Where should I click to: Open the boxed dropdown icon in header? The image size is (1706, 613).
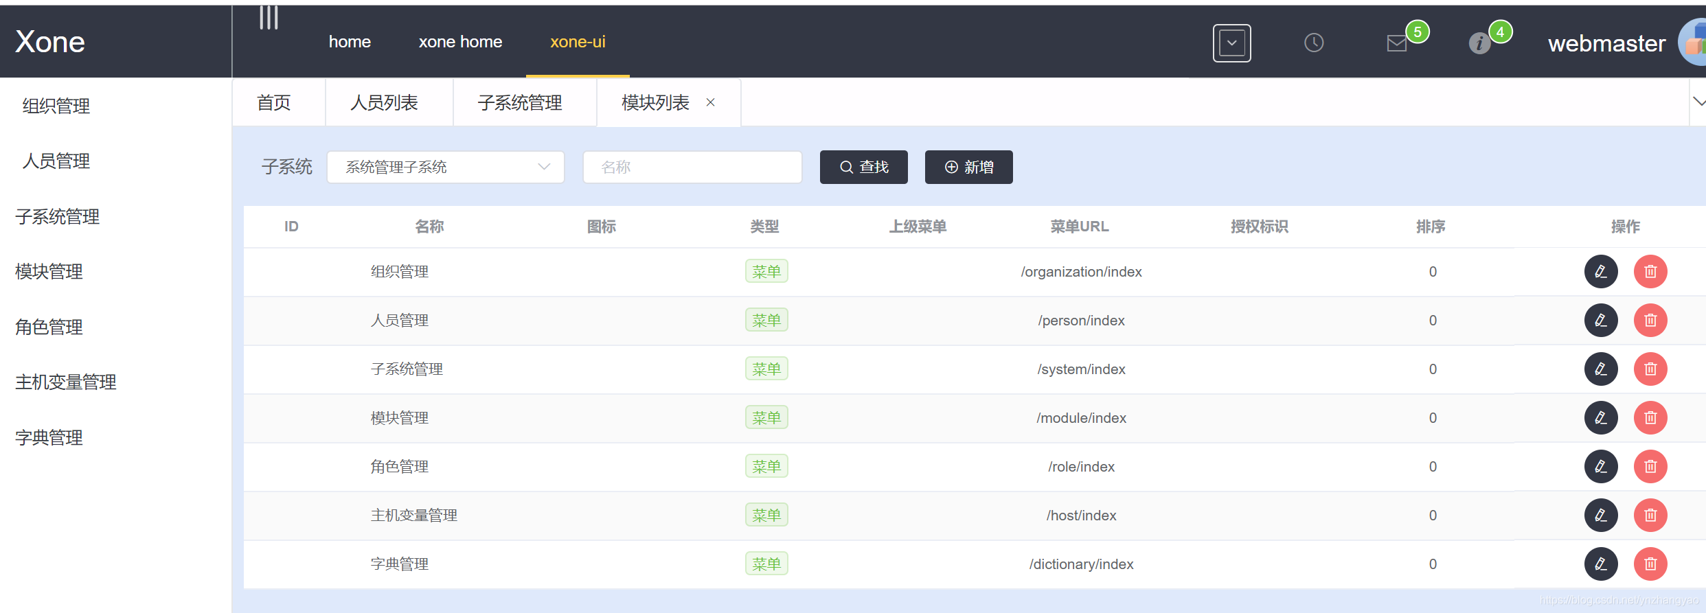(x=1231, y=43)
